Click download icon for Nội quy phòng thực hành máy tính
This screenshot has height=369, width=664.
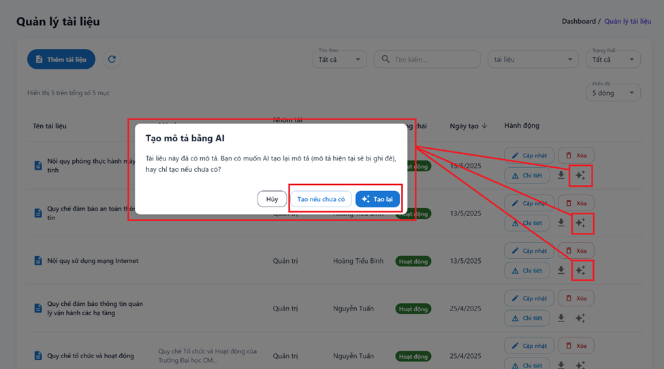(x=560, y=175)
